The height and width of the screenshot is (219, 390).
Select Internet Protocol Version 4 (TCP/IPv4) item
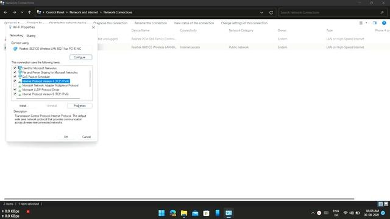(x=46, y=81)
